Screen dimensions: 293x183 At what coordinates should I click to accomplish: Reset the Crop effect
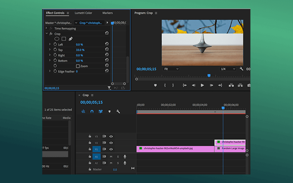(107, 33)
